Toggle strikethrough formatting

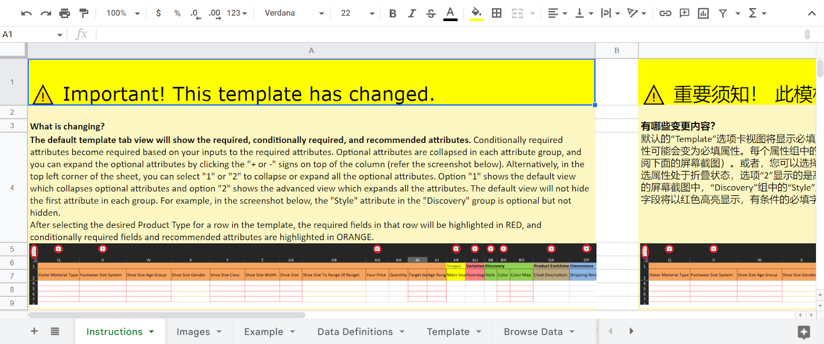(x=431, y=13)
